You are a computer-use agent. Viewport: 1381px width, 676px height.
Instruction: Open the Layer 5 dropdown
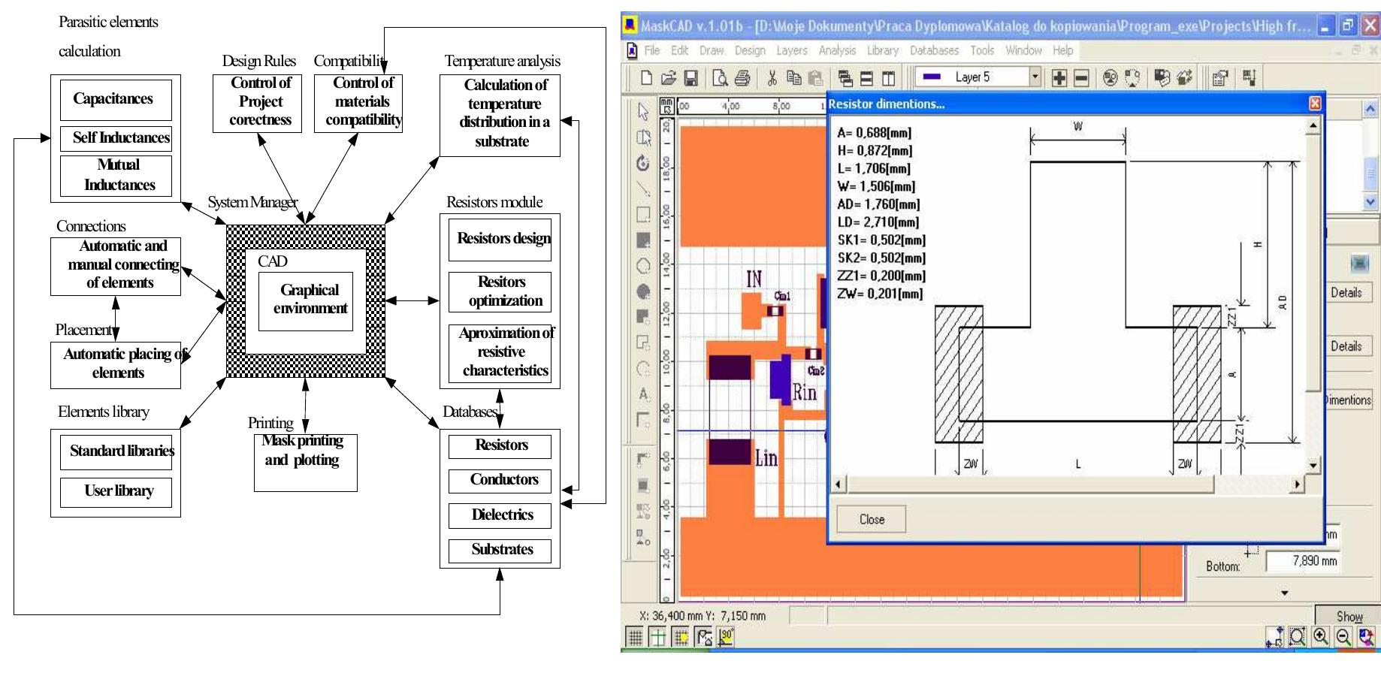pos(1035,77)
